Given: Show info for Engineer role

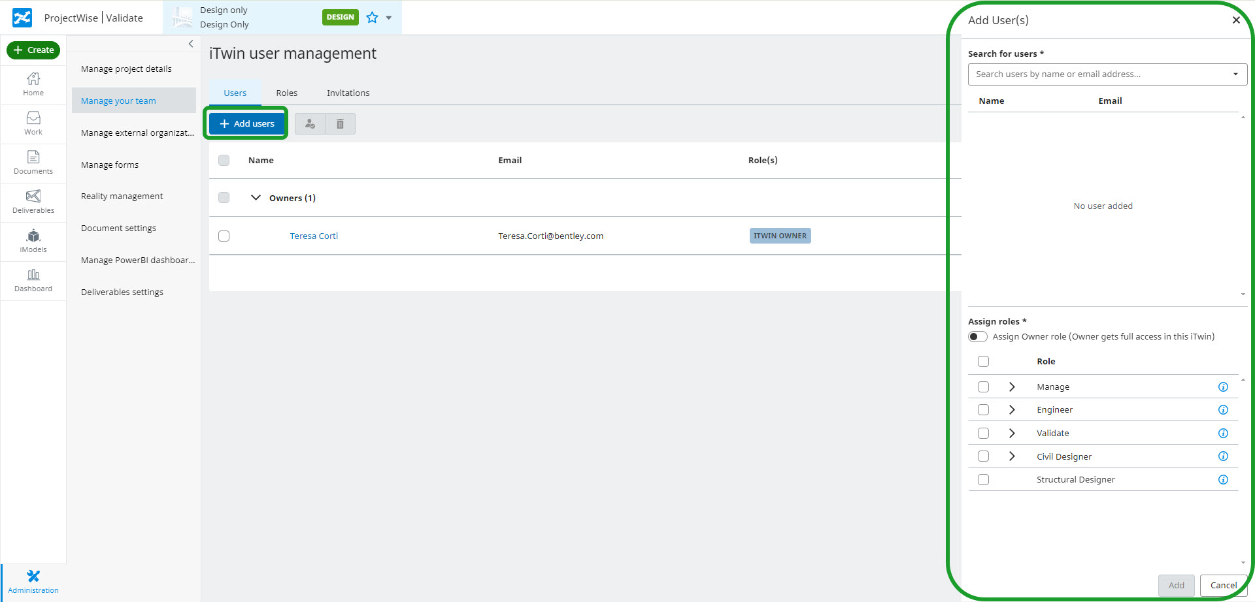Looking at the screenshot, I should point(1223,409).
